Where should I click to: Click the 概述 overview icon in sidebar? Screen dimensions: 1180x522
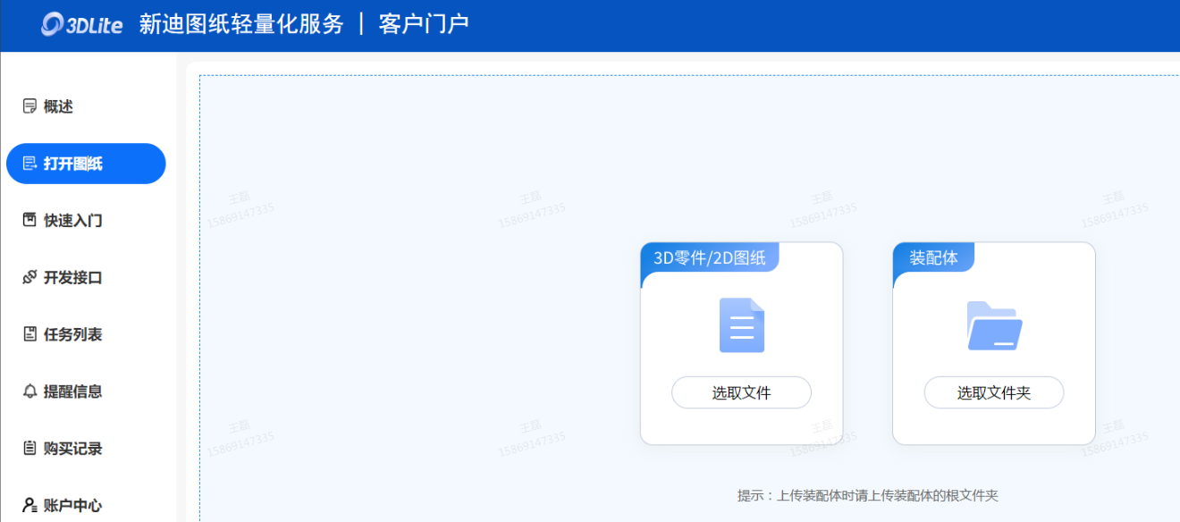click(29, 106)
